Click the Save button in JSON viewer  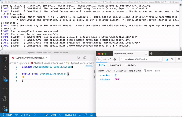[x=101, y=70]
